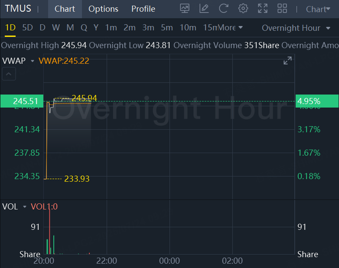Click the 00:00 time axis label
339x268 pixels.
pos(169,261)
